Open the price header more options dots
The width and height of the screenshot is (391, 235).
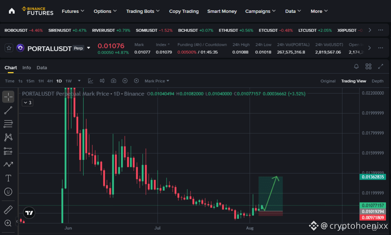381,48
